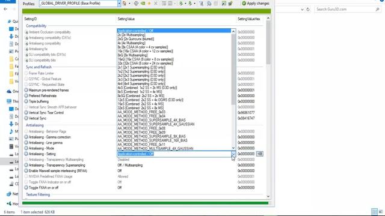
Task: Click the monitor icon left of the wrench icon
Action: coord(224,4)
